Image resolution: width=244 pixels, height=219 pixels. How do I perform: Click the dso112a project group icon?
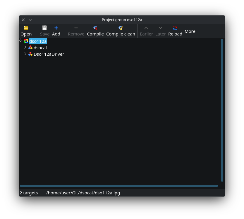pyautogui.click(x=26, y=41)
